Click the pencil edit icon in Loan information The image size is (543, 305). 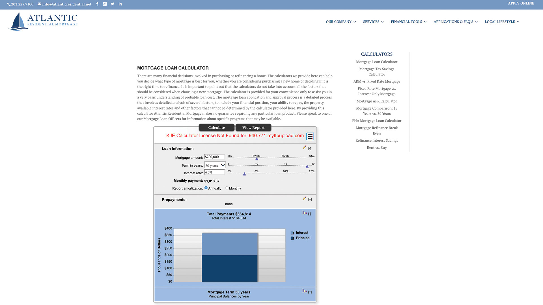(x=304, y=147)
